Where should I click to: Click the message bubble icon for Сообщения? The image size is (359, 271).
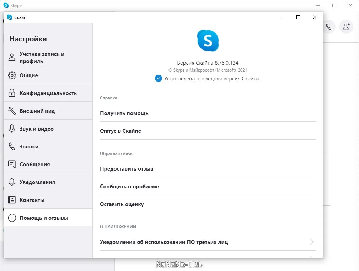pos(12,164)
